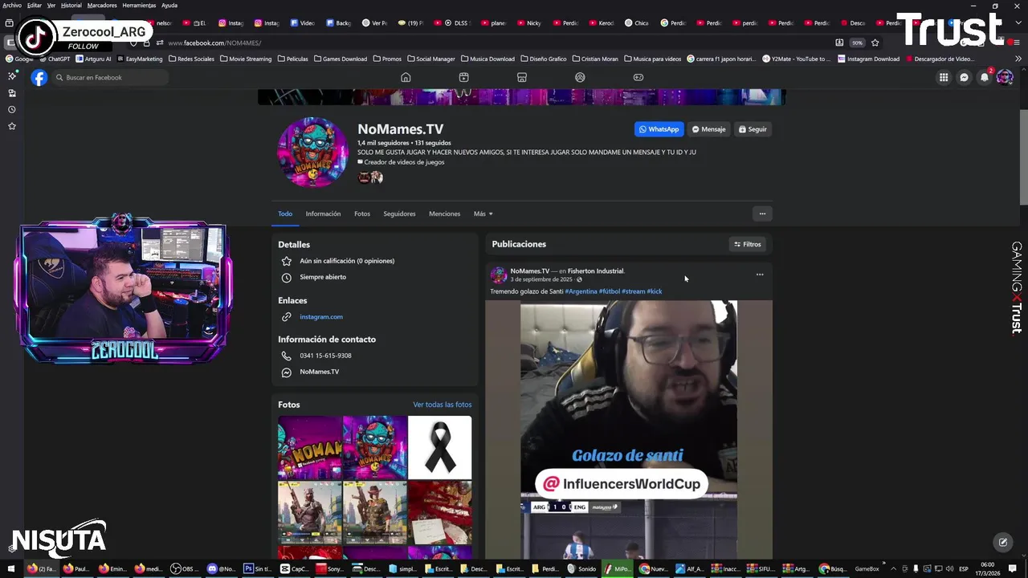Image resolution: width=1028 pixels, height=578 pixels.
Task: Expand the Más tab dropdown
Action: [x=483, y=214]
